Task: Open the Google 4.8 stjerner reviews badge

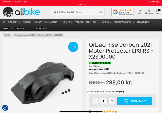Action: pos(123,12)
